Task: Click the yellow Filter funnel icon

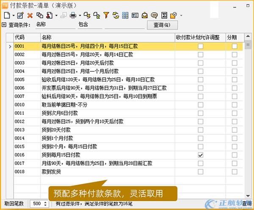Action: pos(106,16)
